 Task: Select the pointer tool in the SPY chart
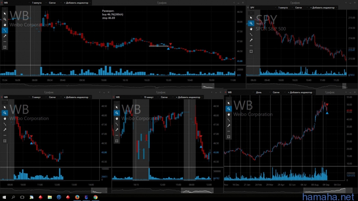pos(251,18)
